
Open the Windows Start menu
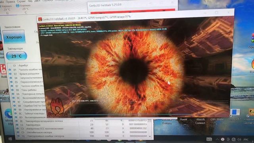(x=10, y=139)
